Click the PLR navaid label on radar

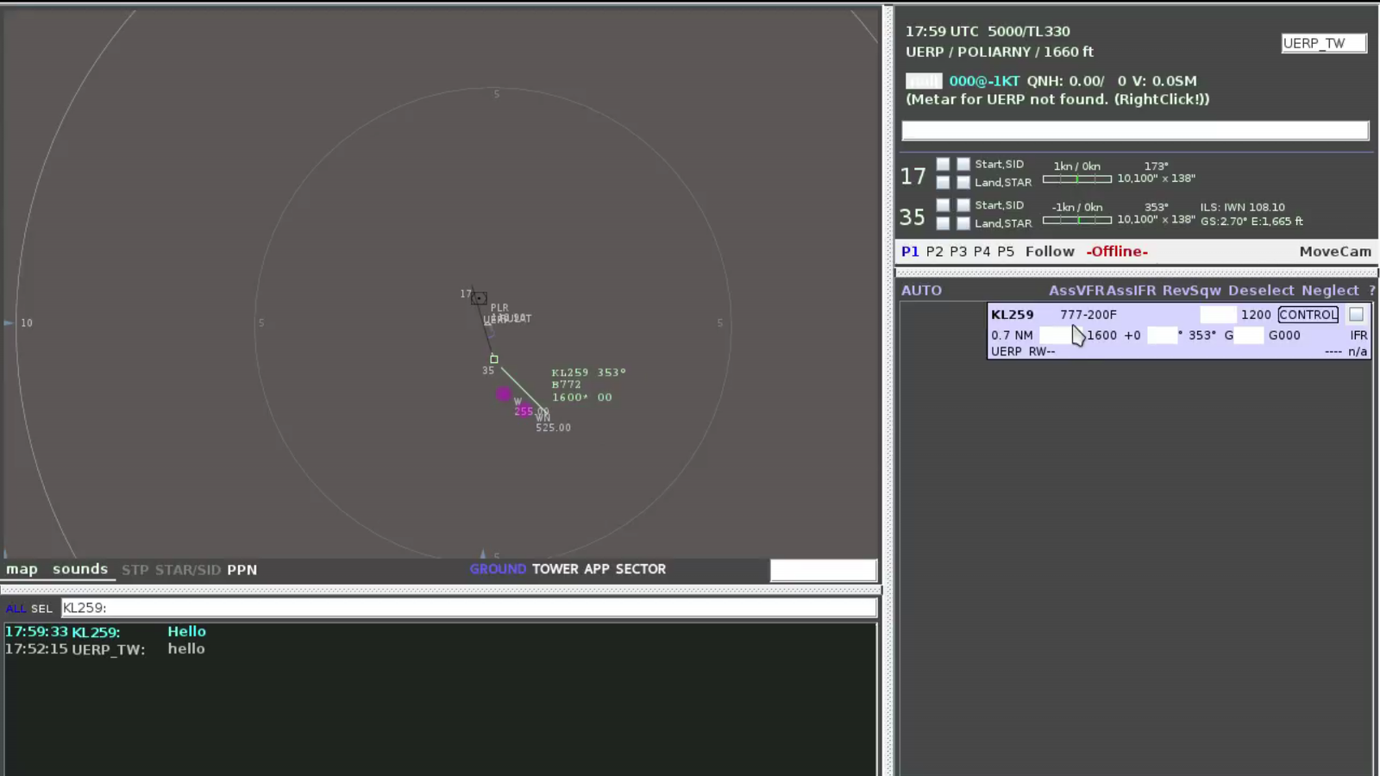coord(499,308)
